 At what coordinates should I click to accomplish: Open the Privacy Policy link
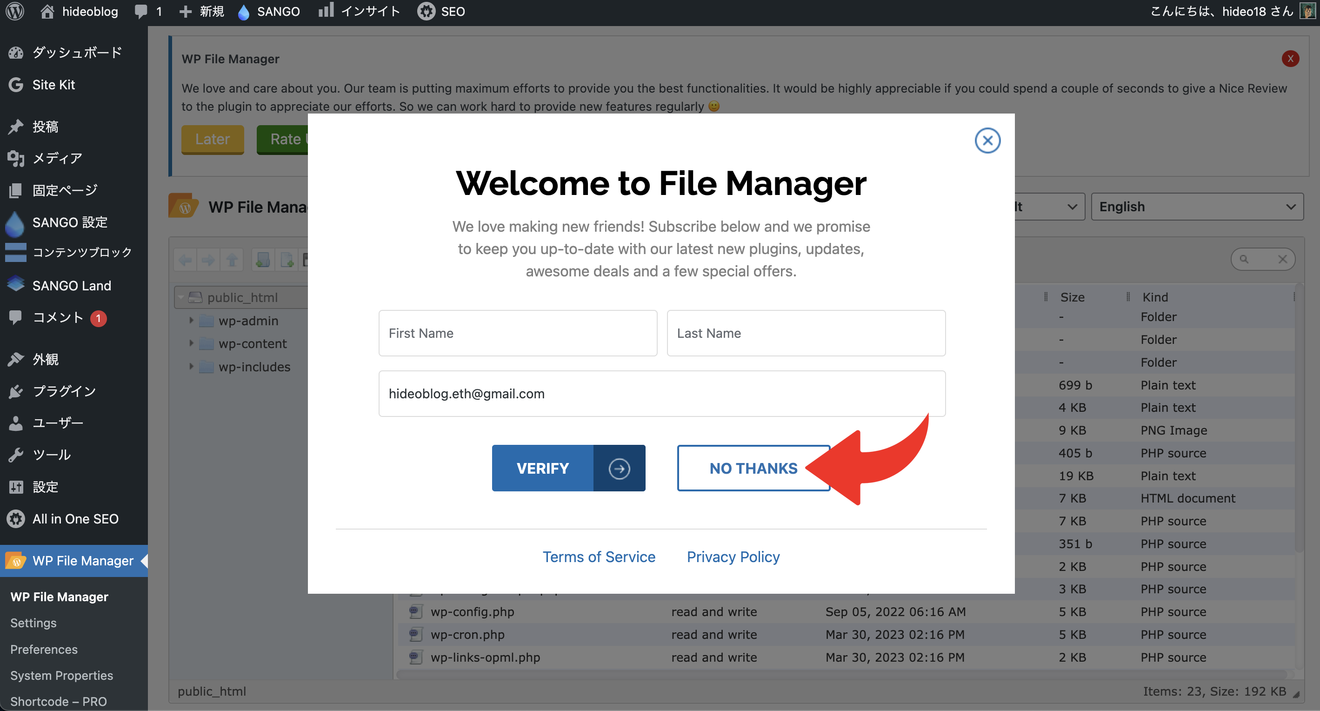(x=733, y=557)
